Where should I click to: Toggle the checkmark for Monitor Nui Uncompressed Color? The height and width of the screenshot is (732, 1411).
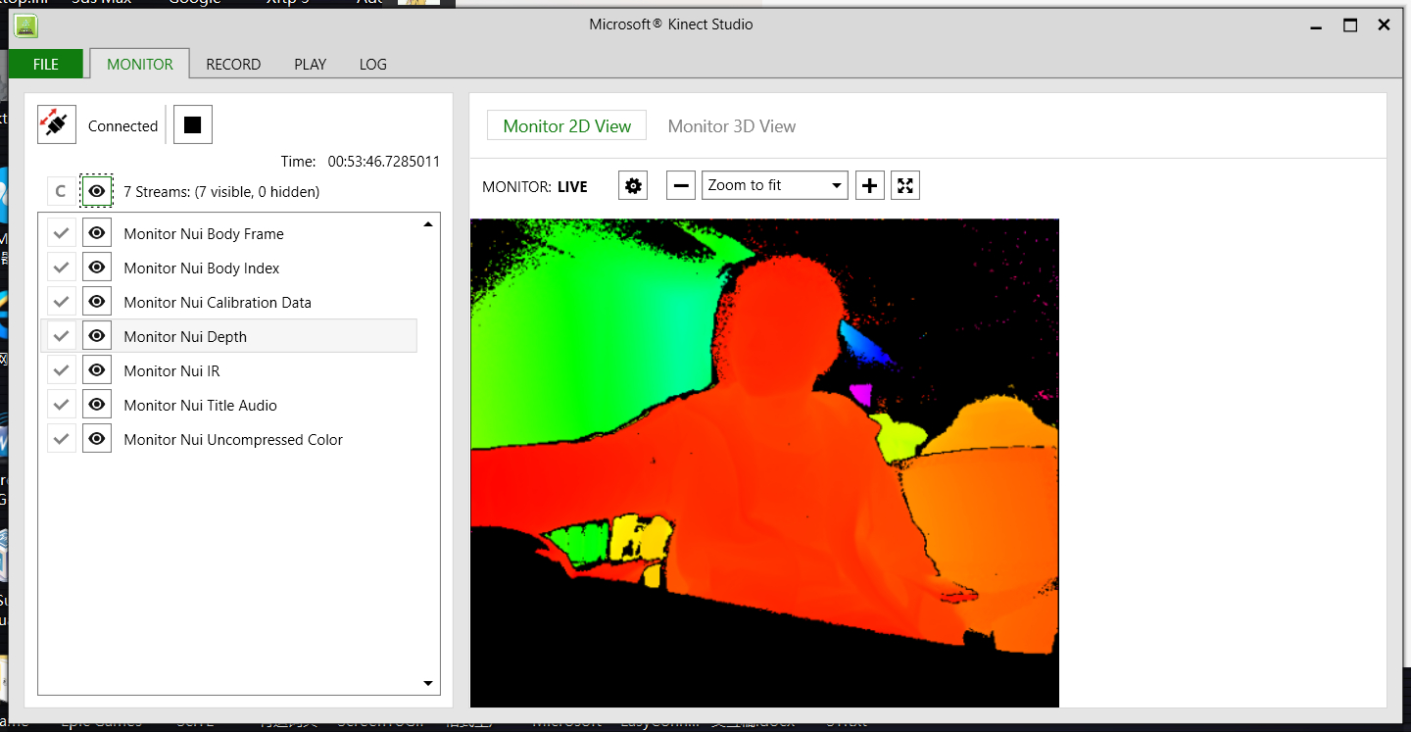click(62, 439)
